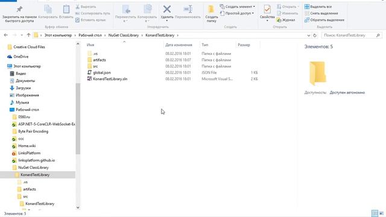This screenshot has width=386, height=217.
Task: Click Select all (Выделить все)
Action: 318,7
